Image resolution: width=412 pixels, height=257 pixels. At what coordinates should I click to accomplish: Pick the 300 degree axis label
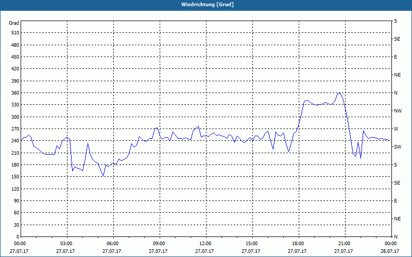tap(15, 117)
